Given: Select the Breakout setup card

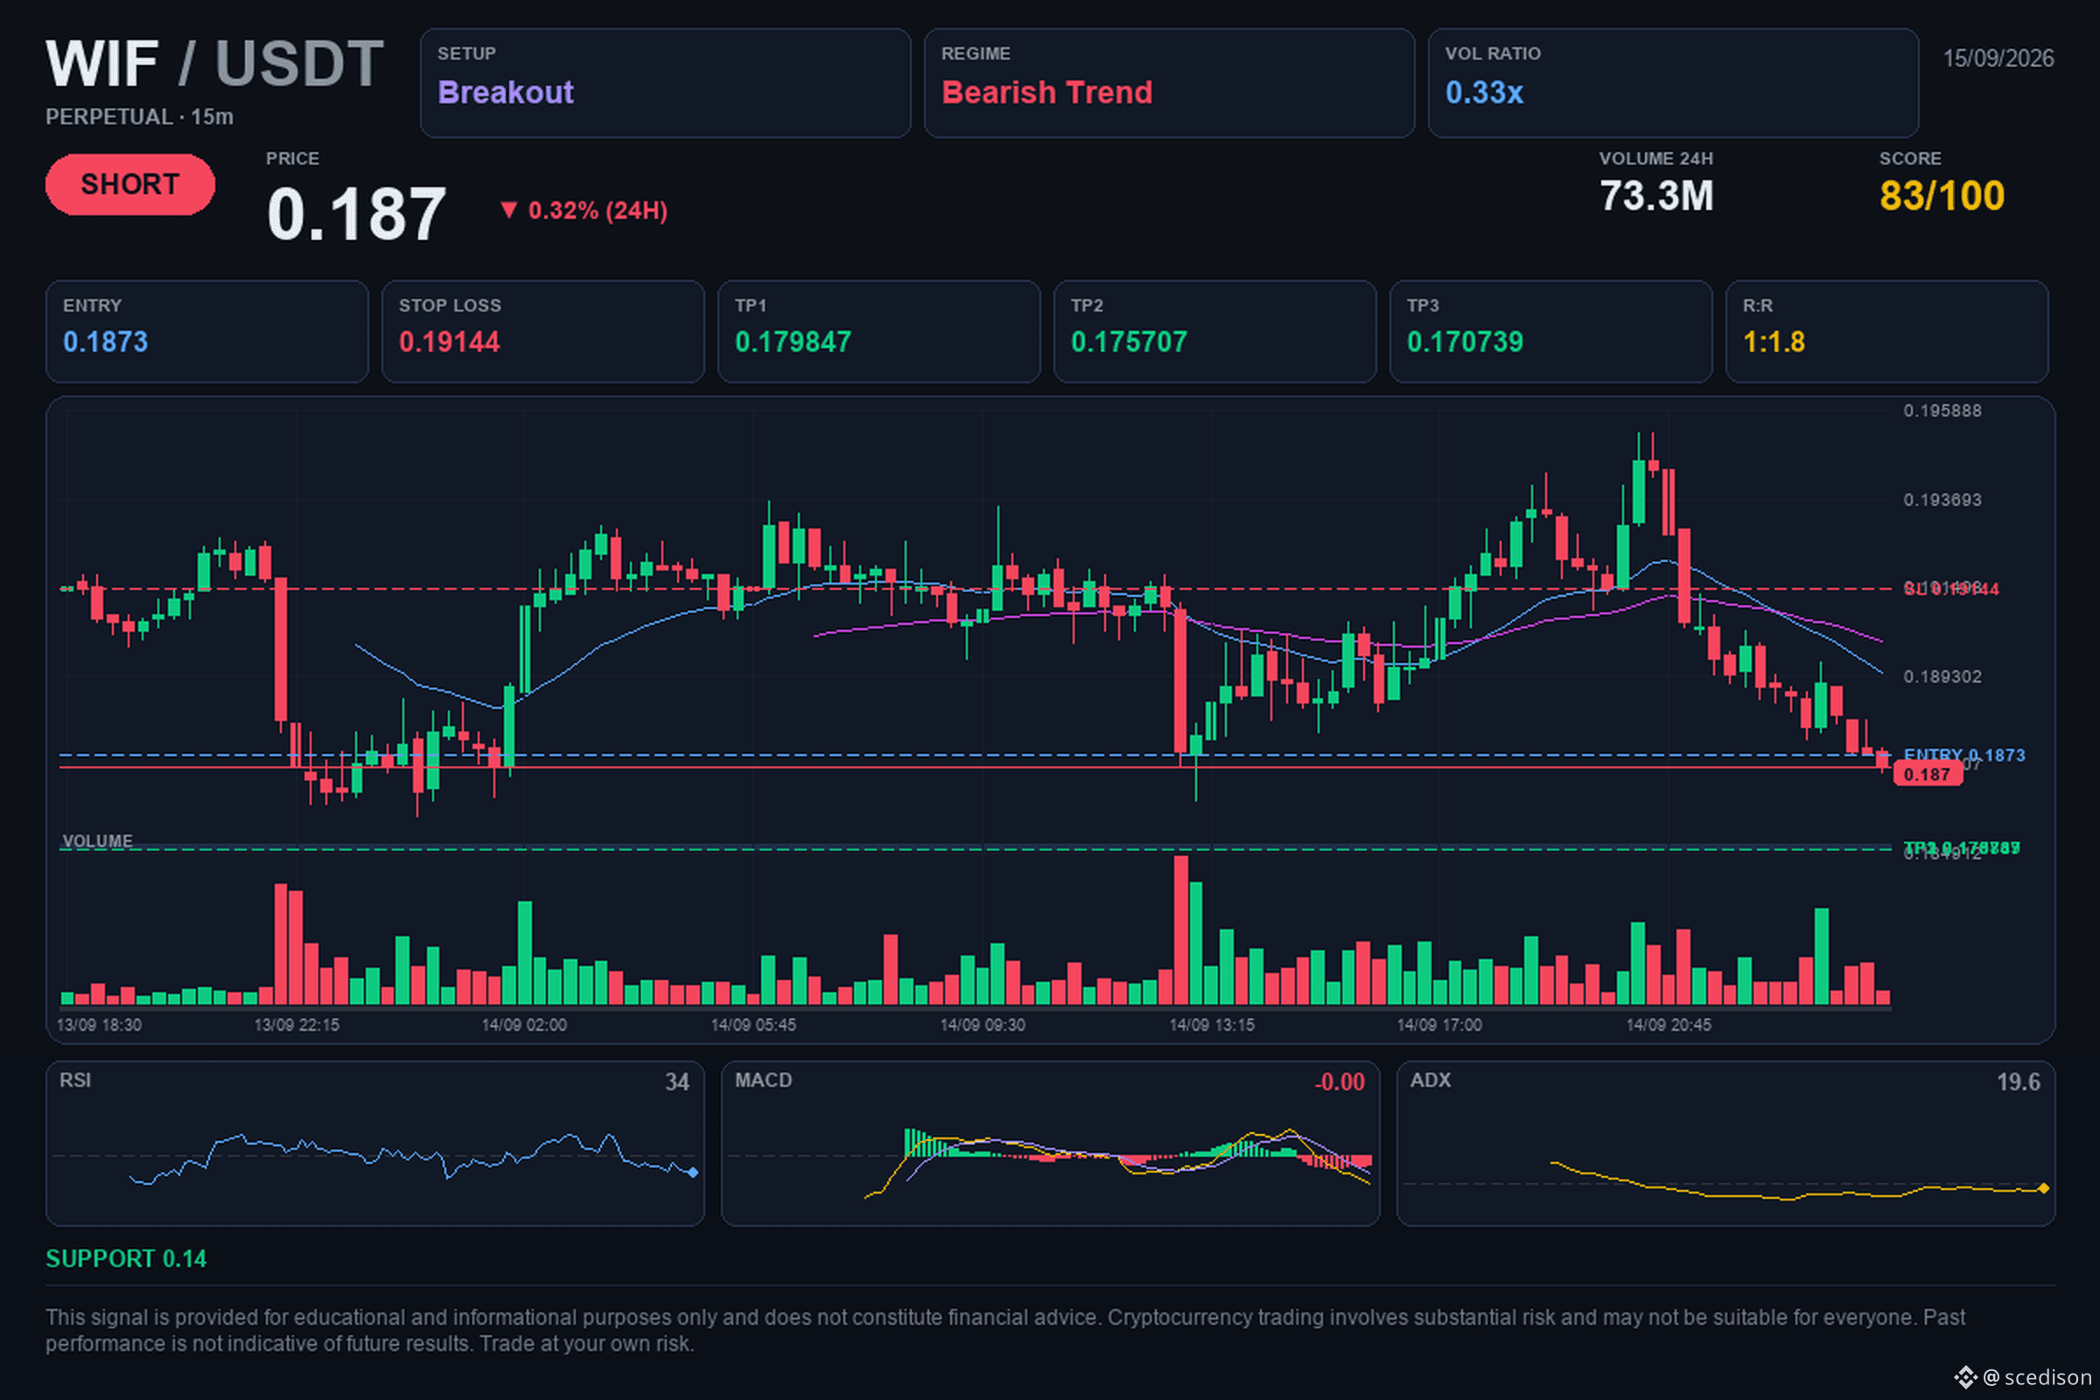Looking at the screenshot, I should (665, 83).
